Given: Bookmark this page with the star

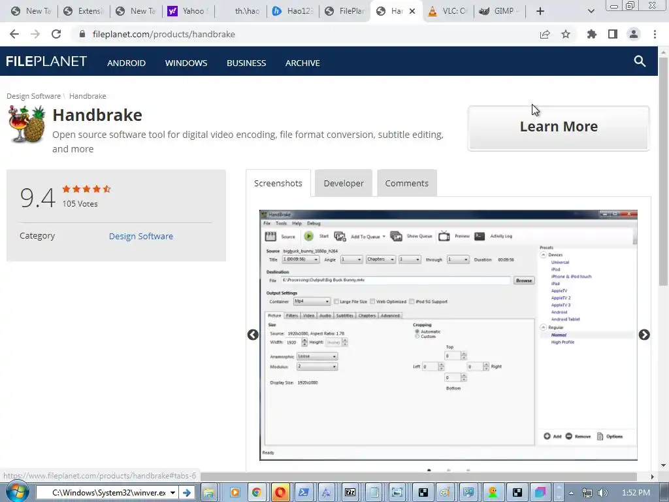Looking at the screenshot, I should tap(566, 34).
